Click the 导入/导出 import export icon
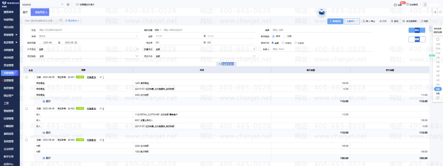The width and height of the screenshot is (443, 166). click(364, 21)
